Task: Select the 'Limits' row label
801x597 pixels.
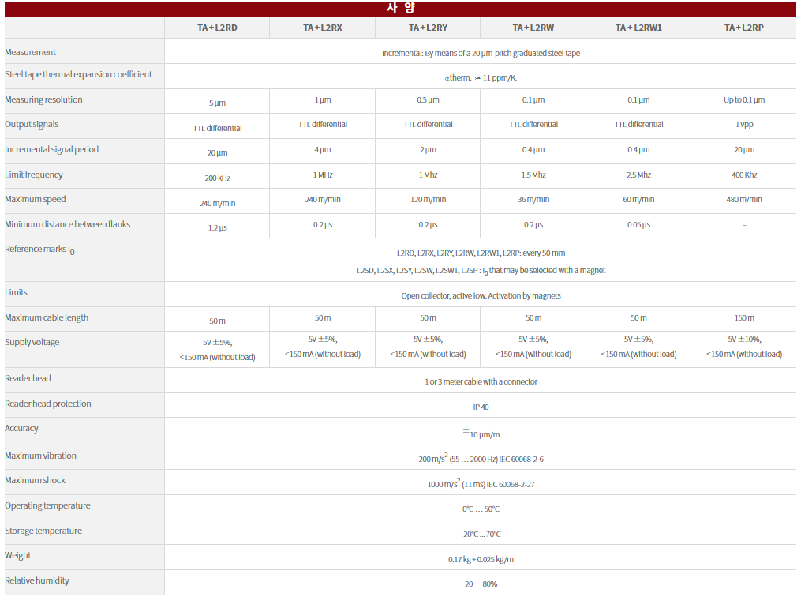Action: pyautogui.click(x=16, y=292)
